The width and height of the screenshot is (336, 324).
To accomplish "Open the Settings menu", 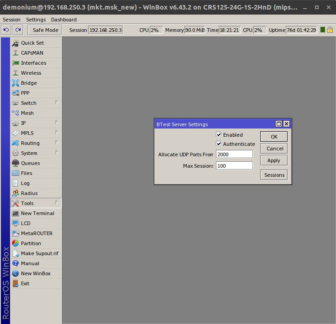I will pyautogui.click(x=36, y=20).
